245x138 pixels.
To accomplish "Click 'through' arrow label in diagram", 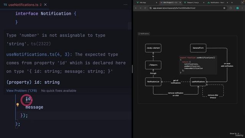I will (x=153, y=73).
